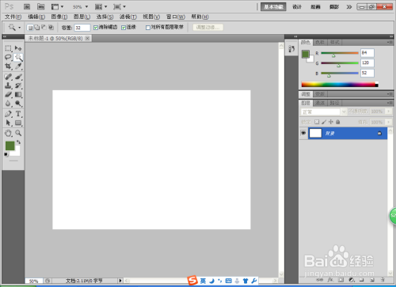
Task: Select the Move tool
Action: click(18, 48)
